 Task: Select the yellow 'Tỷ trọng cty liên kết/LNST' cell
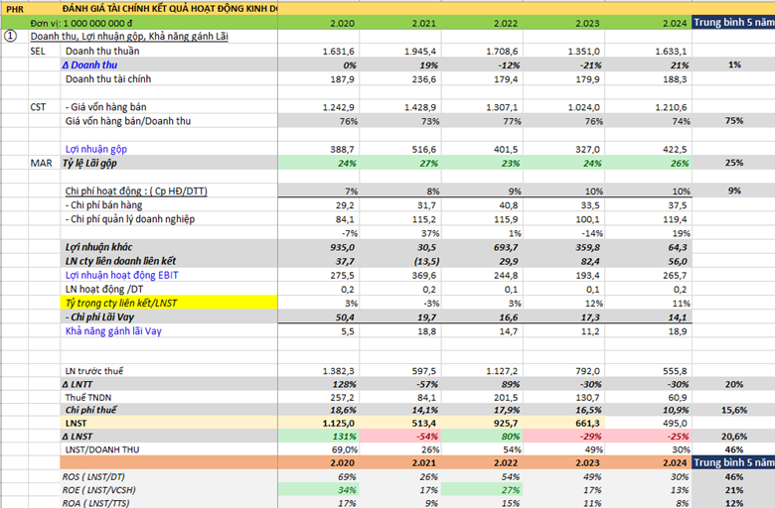click(x=169, y=303)
